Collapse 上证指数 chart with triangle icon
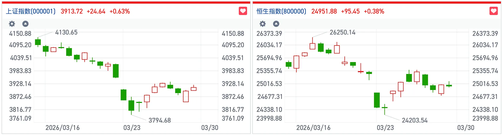This screenshot has height=135, width=503. [25, 24]
